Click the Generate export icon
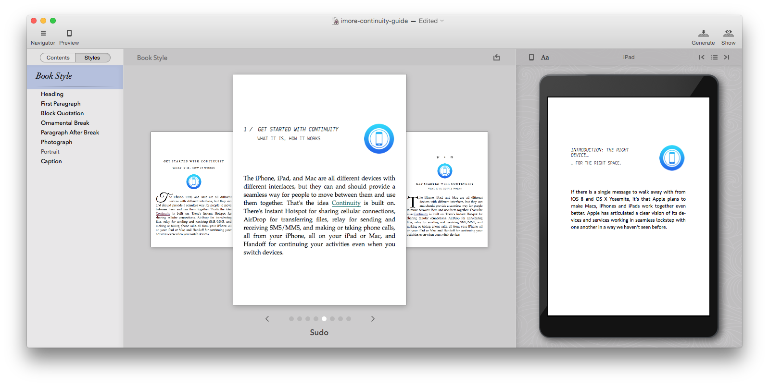The width and height of the screenshot is (769, 386). pyautogui.click(x=703, y=33)
